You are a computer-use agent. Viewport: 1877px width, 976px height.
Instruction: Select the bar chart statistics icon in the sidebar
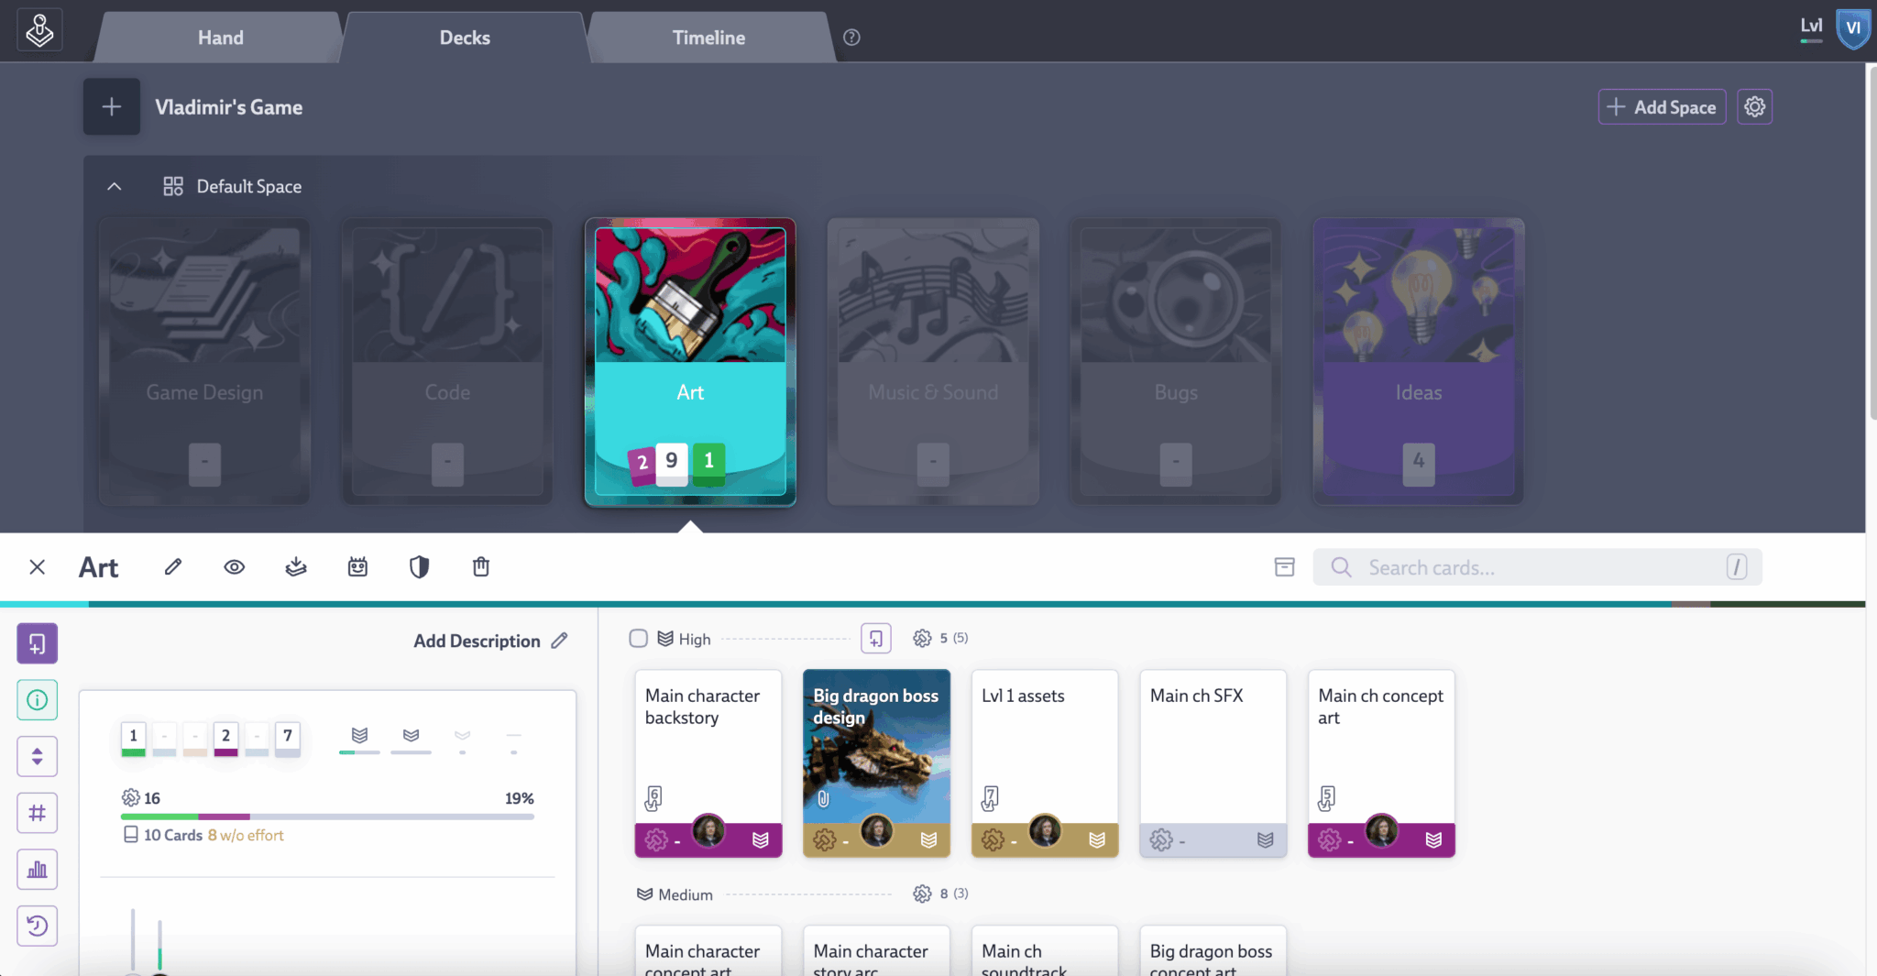coord(38,869)
